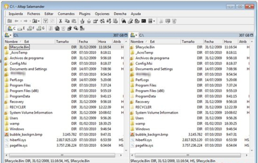Open Find files binoculars icon

(124, 21)
